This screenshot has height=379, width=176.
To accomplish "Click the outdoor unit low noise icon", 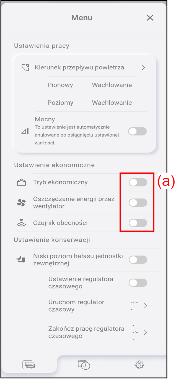I will [x=21, y=259].
